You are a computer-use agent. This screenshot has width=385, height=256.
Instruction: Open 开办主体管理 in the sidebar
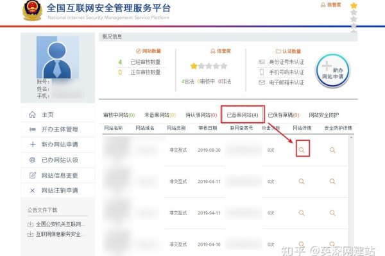pyautogui.click(x=58, y=129)
